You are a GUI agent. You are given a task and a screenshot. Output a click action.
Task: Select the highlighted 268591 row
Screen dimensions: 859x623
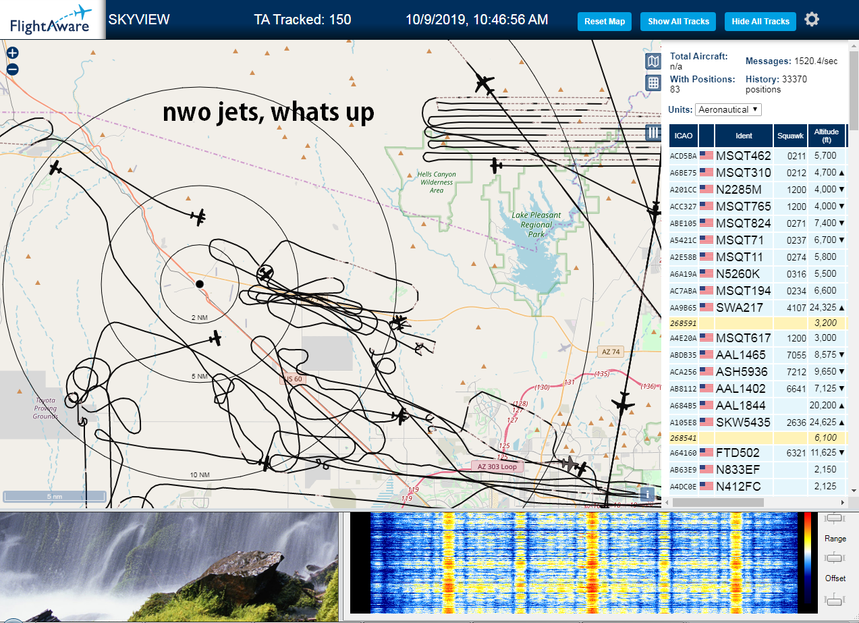coord(756,323)
